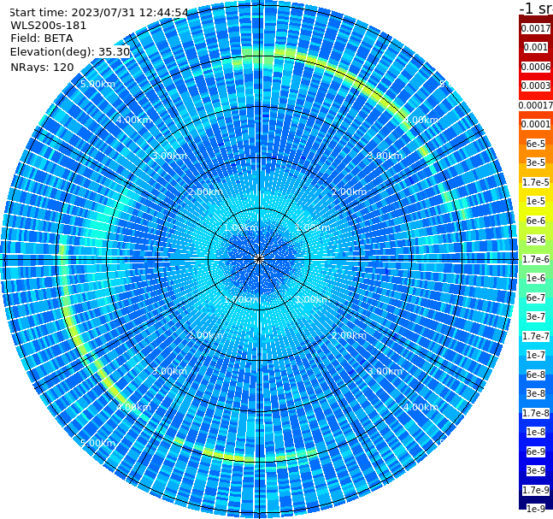The height and width of the screenshot is (519, 553).
Task: Select the WLS200s-181 instrument label
Action: [x=49, y=26]
